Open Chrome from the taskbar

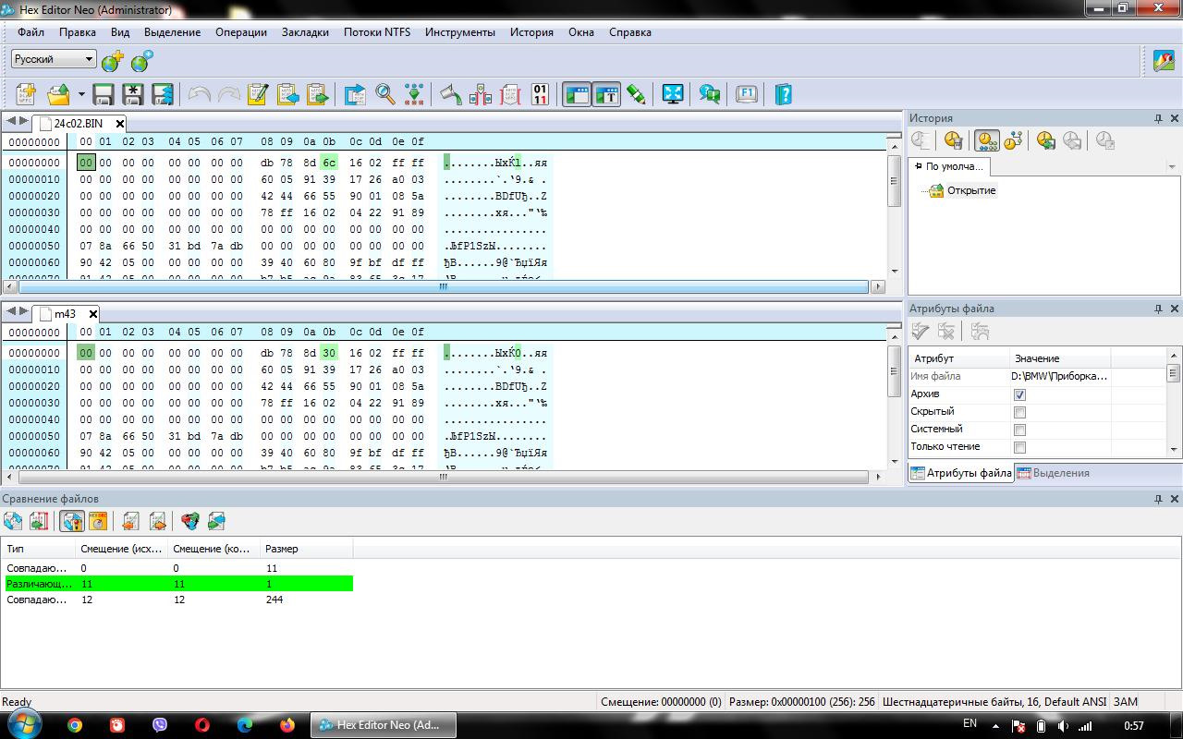click(74, 725)
